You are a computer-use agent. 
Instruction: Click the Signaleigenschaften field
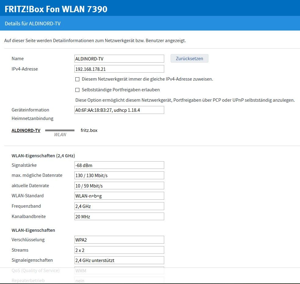click(x=119, y=260)
